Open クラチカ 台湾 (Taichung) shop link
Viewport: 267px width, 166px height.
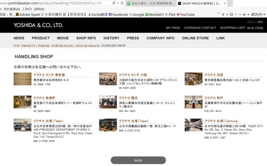pyautogui.click(x=221, y=121)
